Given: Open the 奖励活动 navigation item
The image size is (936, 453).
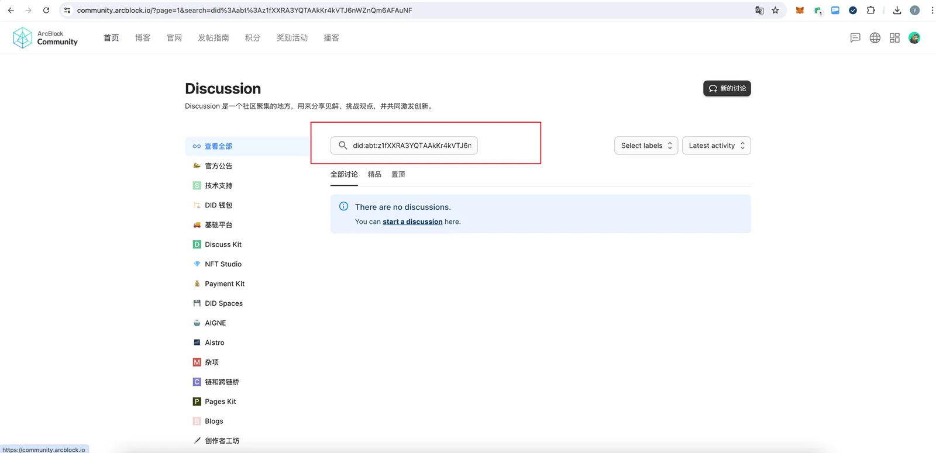Looking at the screenshot, I should (x=292, y=38).
